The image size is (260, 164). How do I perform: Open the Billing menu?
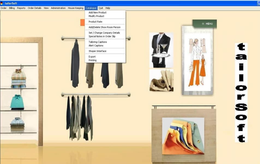[12, 8]
